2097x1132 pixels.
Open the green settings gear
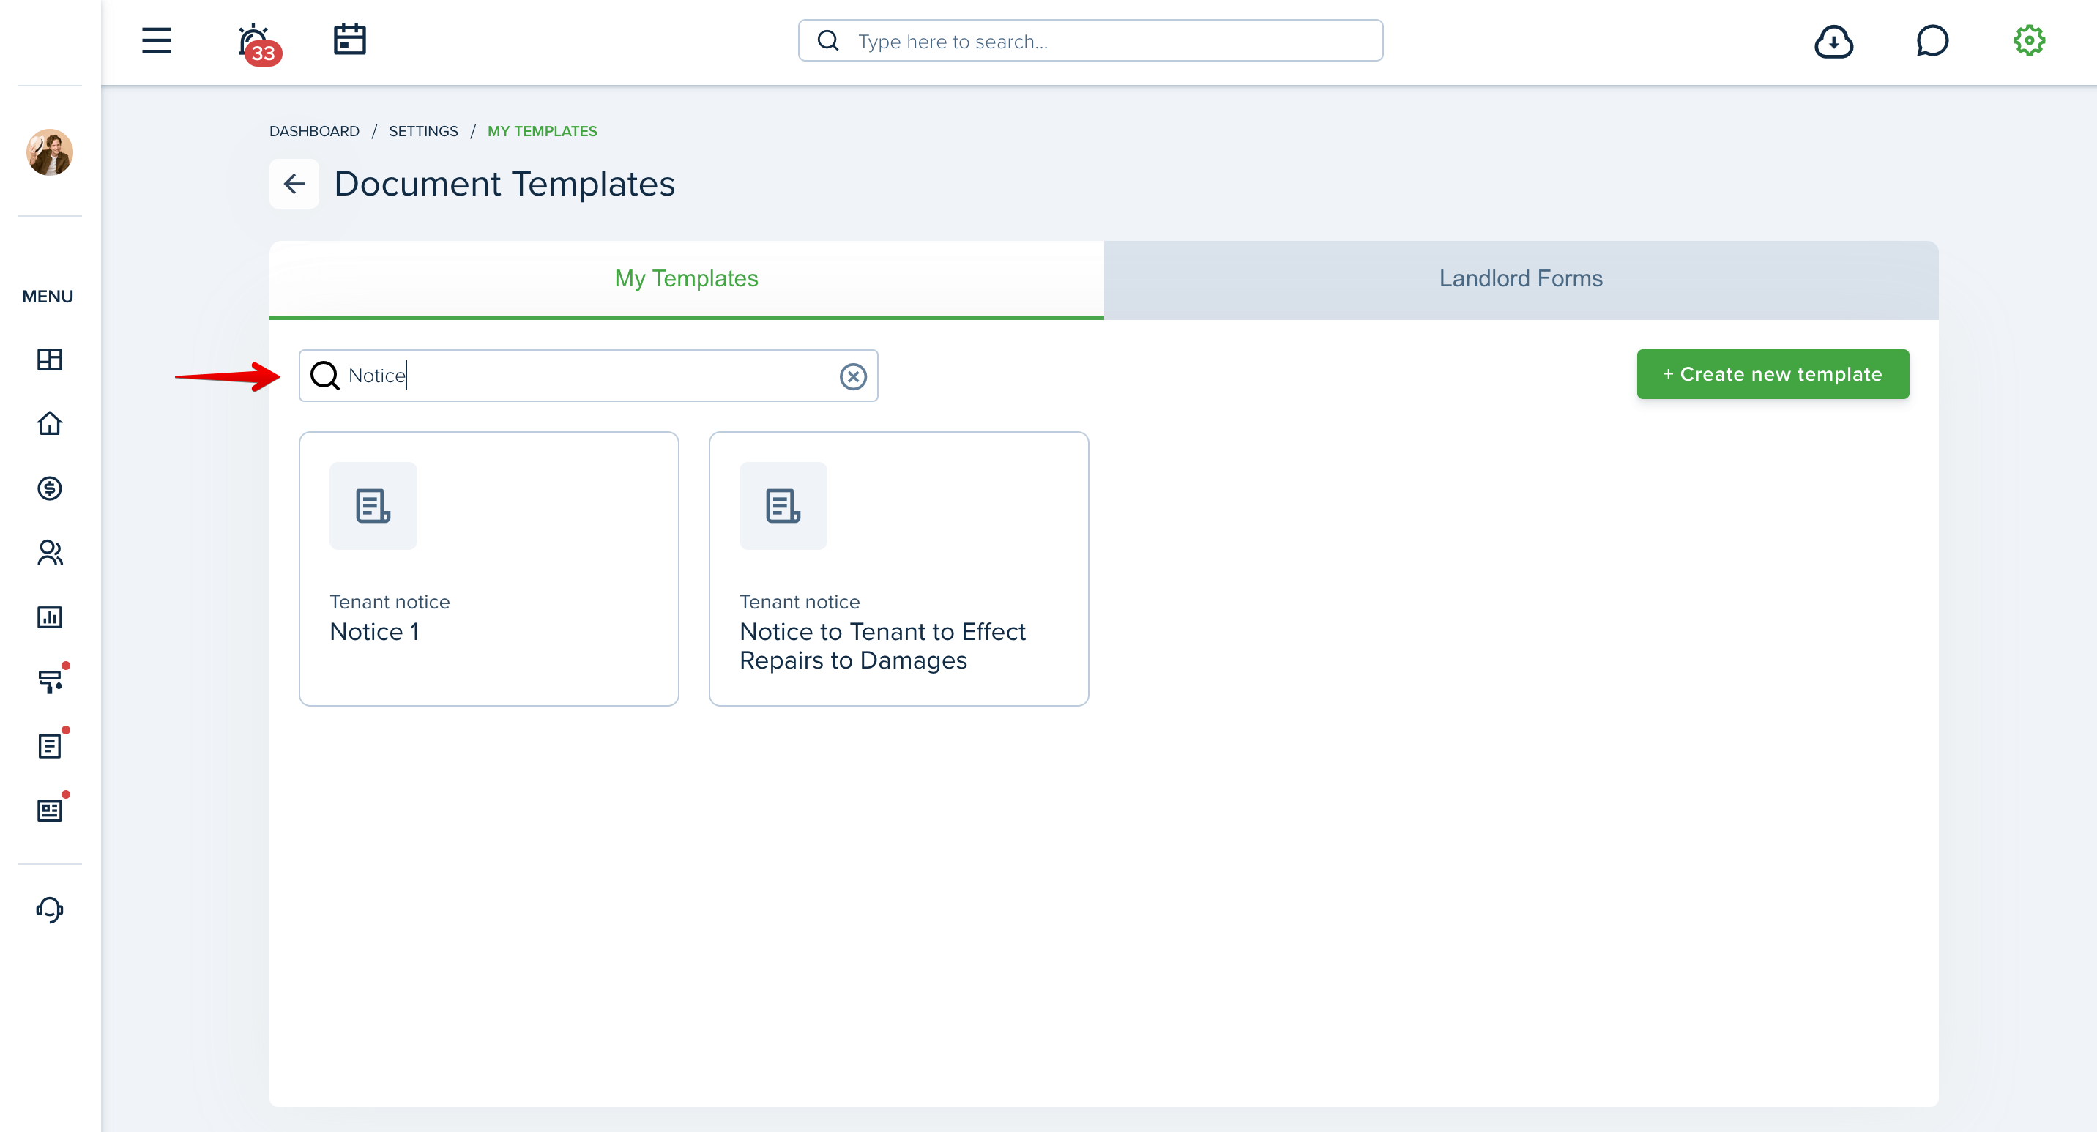[2030, 40]
